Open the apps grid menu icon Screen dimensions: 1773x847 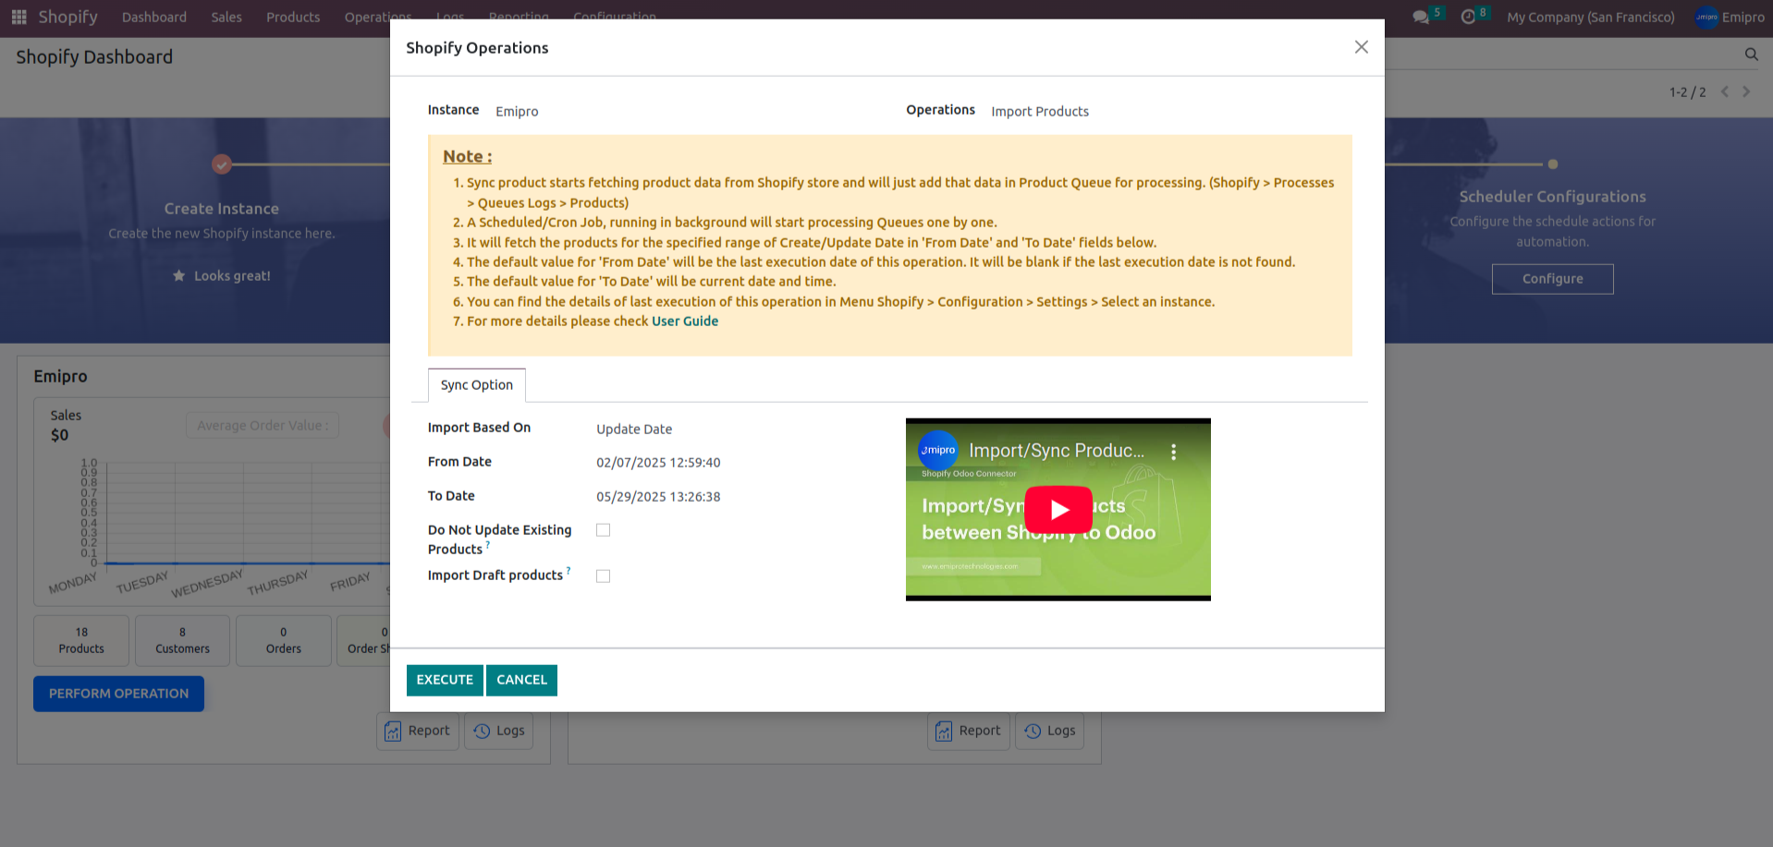pyautogui.click(x=18, y=17)
